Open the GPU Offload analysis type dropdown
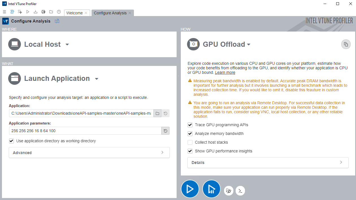Screen dimensions: 356x200 pos(249,45)
